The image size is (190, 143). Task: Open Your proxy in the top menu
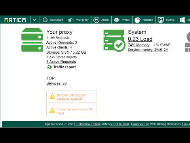coord(82,20)
